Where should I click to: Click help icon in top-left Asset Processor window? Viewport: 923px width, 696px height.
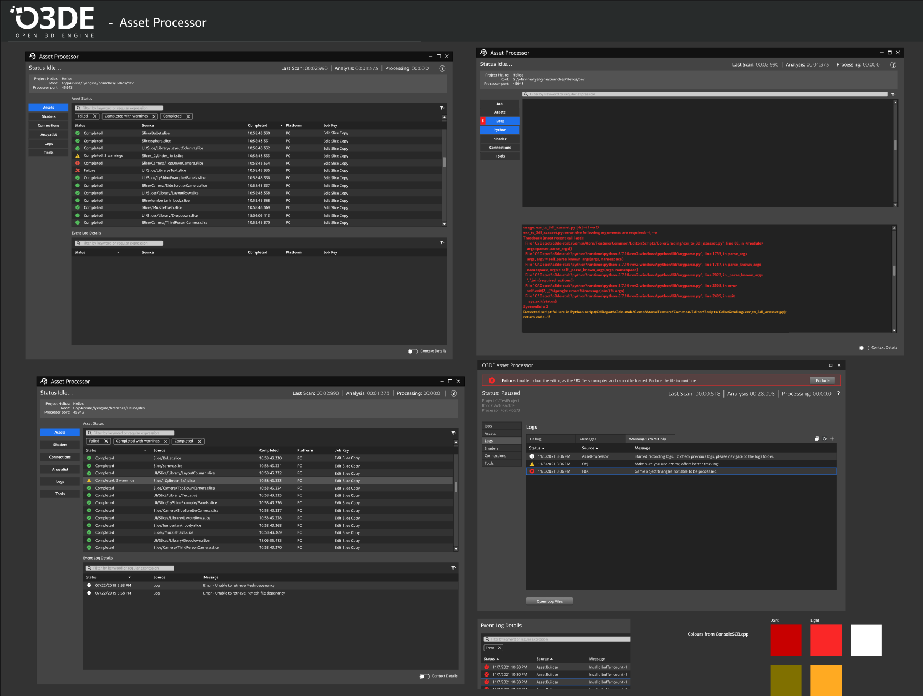(442, 68)
